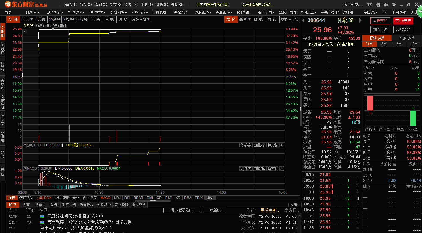
Task: Switch to the 深度分析 tab
Action: coord(407,38)
